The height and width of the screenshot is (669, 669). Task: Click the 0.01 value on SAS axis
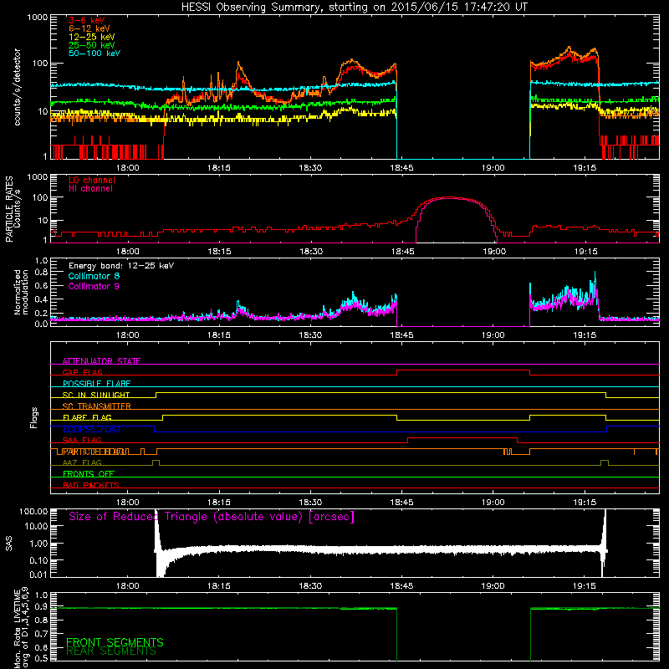coord(38,575)
